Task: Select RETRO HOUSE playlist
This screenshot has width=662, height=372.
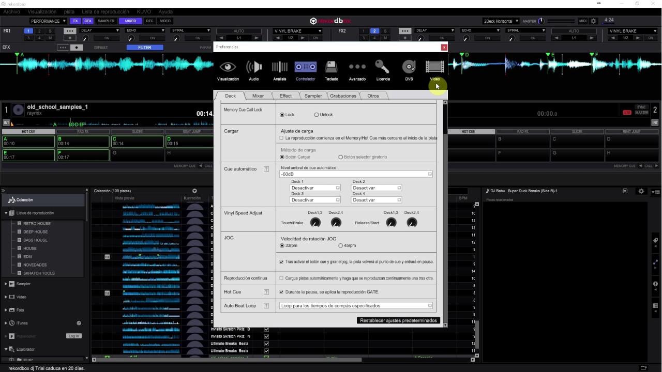Action: pos(37,224)
